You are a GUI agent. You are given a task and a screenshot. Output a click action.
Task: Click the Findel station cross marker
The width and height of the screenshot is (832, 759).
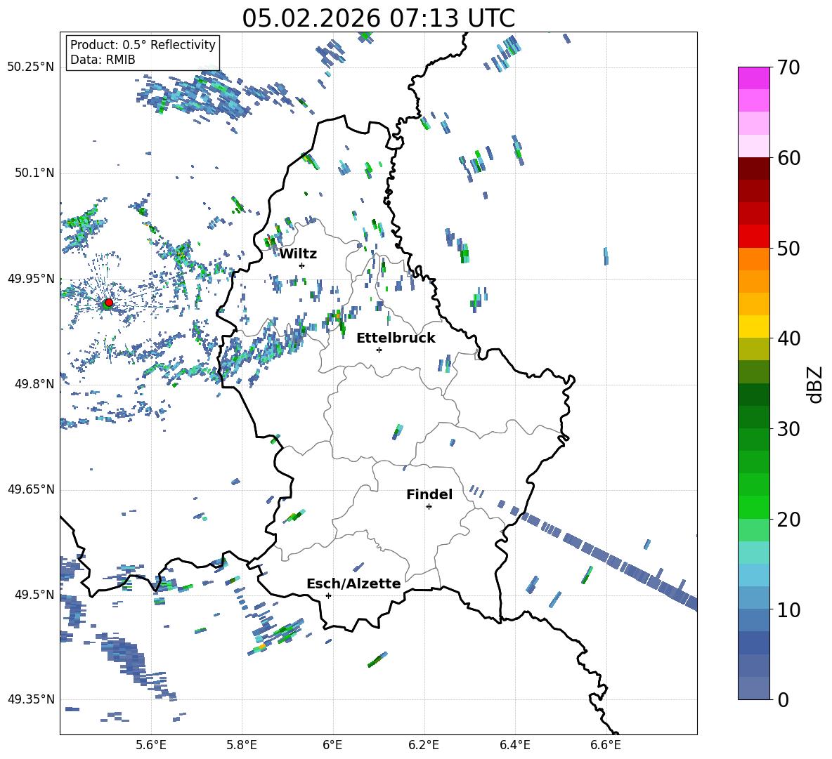point(429,507)
